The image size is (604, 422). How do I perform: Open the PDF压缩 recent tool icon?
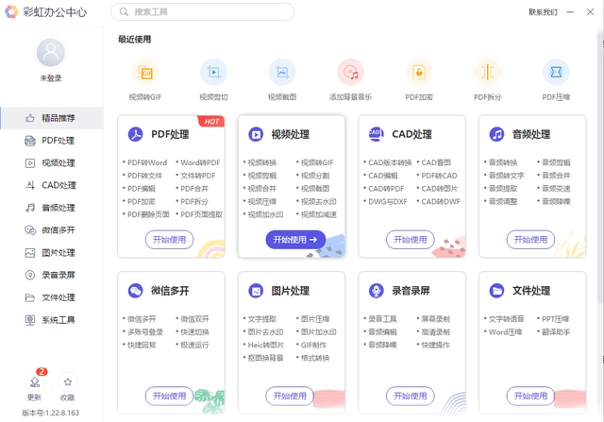(x=556, y=72)
